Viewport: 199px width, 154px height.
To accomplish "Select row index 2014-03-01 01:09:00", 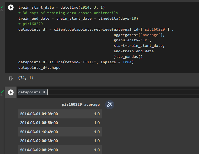I will pos(39,114).
